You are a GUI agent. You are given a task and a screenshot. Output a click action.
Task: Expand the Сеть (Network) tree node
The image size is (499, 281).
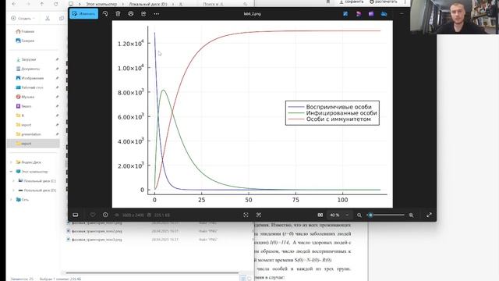(11, 200)
